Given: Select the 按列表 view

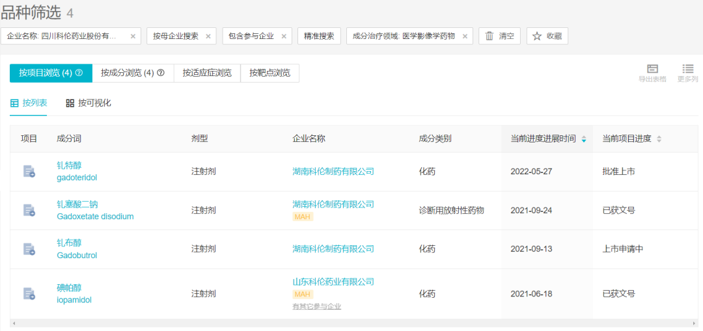Looking at the screenshot, I should 28,103.
